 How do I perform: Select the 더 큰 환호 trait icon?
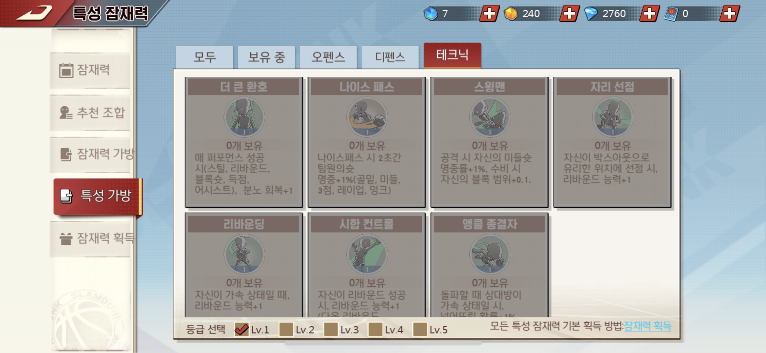244,117
